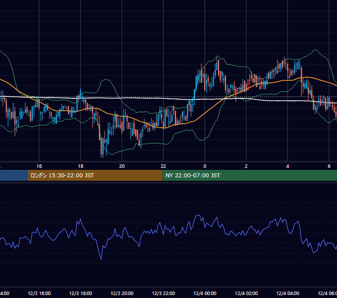
Task: Click the 22 hour label on upper axis
Action: [164, 166]
